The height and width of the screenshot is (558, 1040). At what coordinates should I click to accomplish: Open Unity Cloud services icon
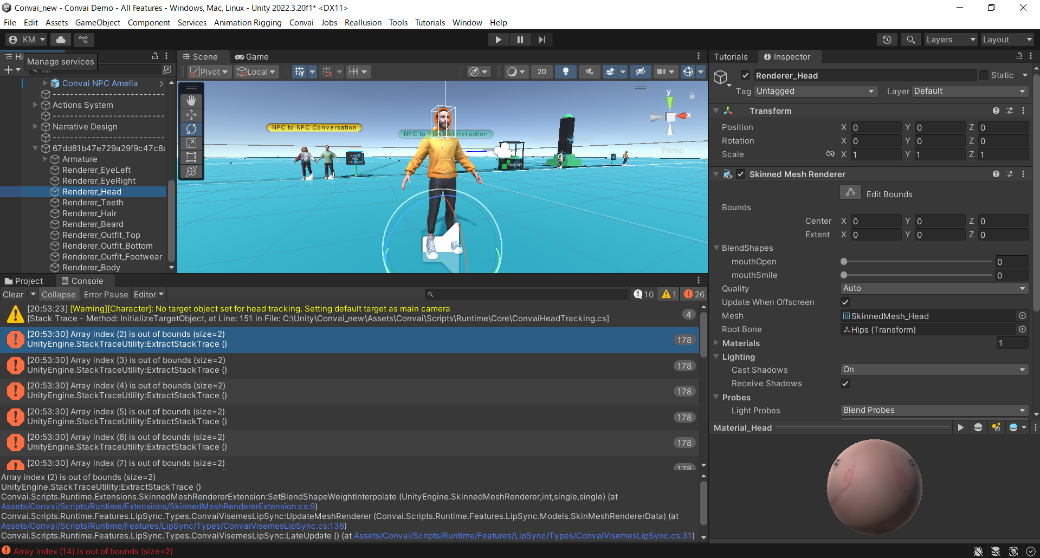coord(61,40)
